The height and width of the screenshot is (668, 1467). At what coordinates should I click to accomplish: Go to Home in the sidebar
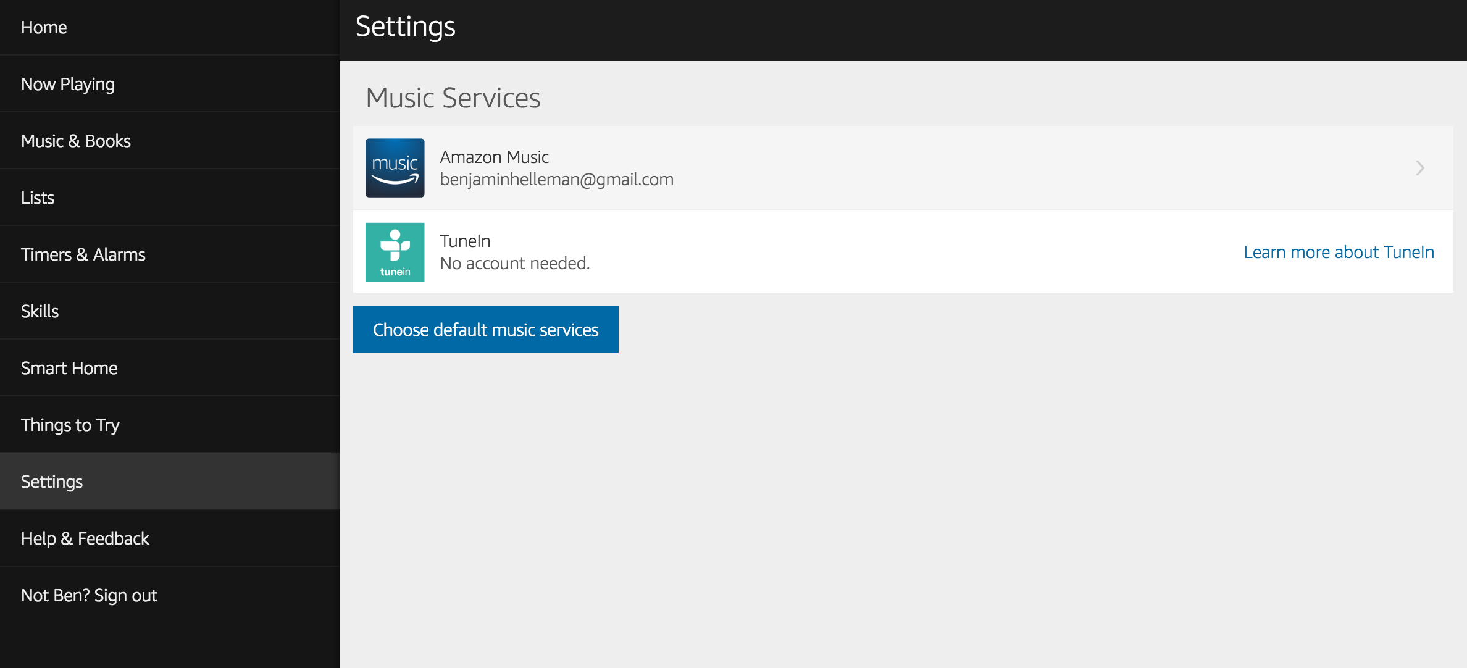170,27
